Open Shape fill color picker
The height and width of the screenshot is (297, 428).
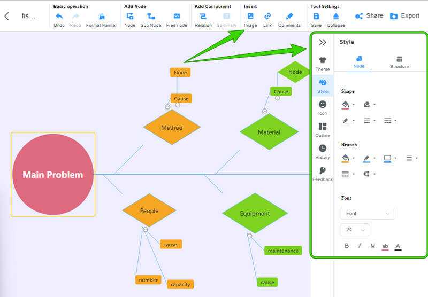(347, 105)
